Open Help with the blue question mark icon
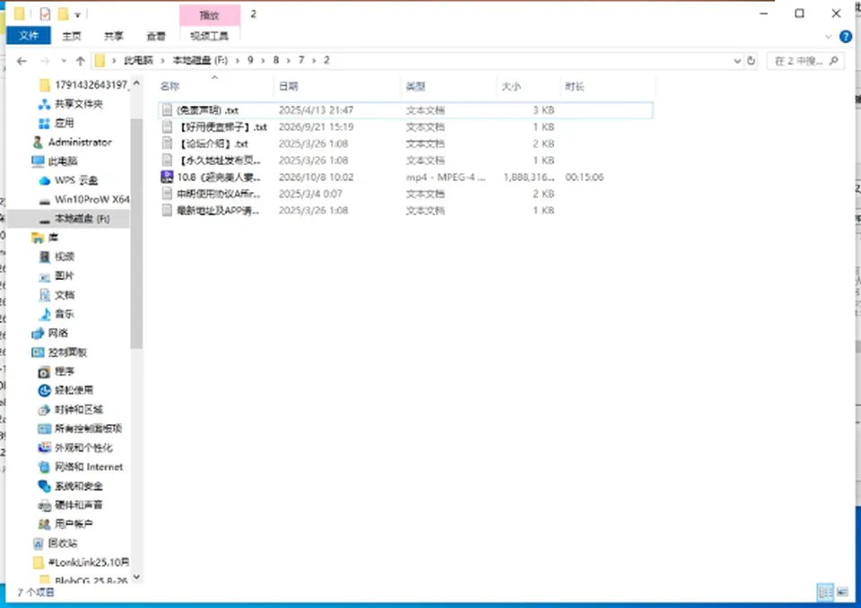 click(x=846, y=37)
